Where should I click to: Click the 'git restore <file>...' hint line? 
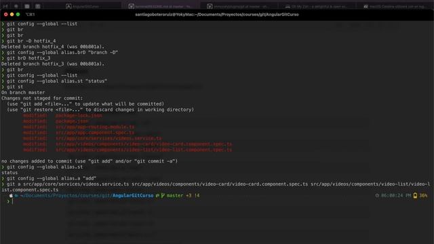tap(100, 110)
